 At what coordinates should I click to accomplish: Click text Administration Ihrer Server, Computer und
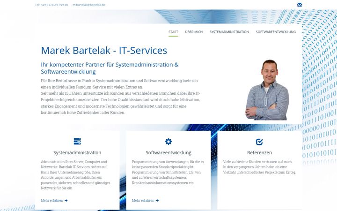74,162
